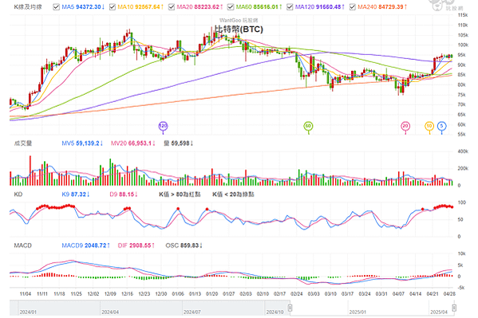The width and height of the screenshot is (478, 318).
Task: Uncheck the MA240 checkbox
Action: pyautogui.click(x=353, y=6)
